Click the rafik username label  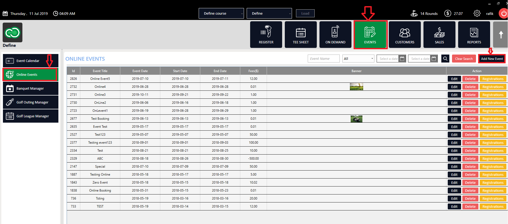[490, 14]
